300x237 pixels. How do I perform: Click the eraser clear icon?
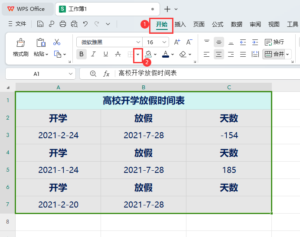(x=183, y=54)
